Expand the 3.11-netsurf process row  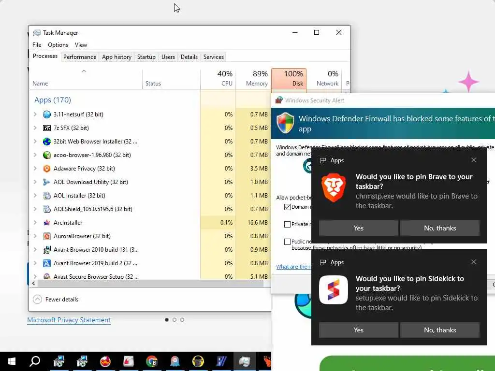click(x=35, y=114)
